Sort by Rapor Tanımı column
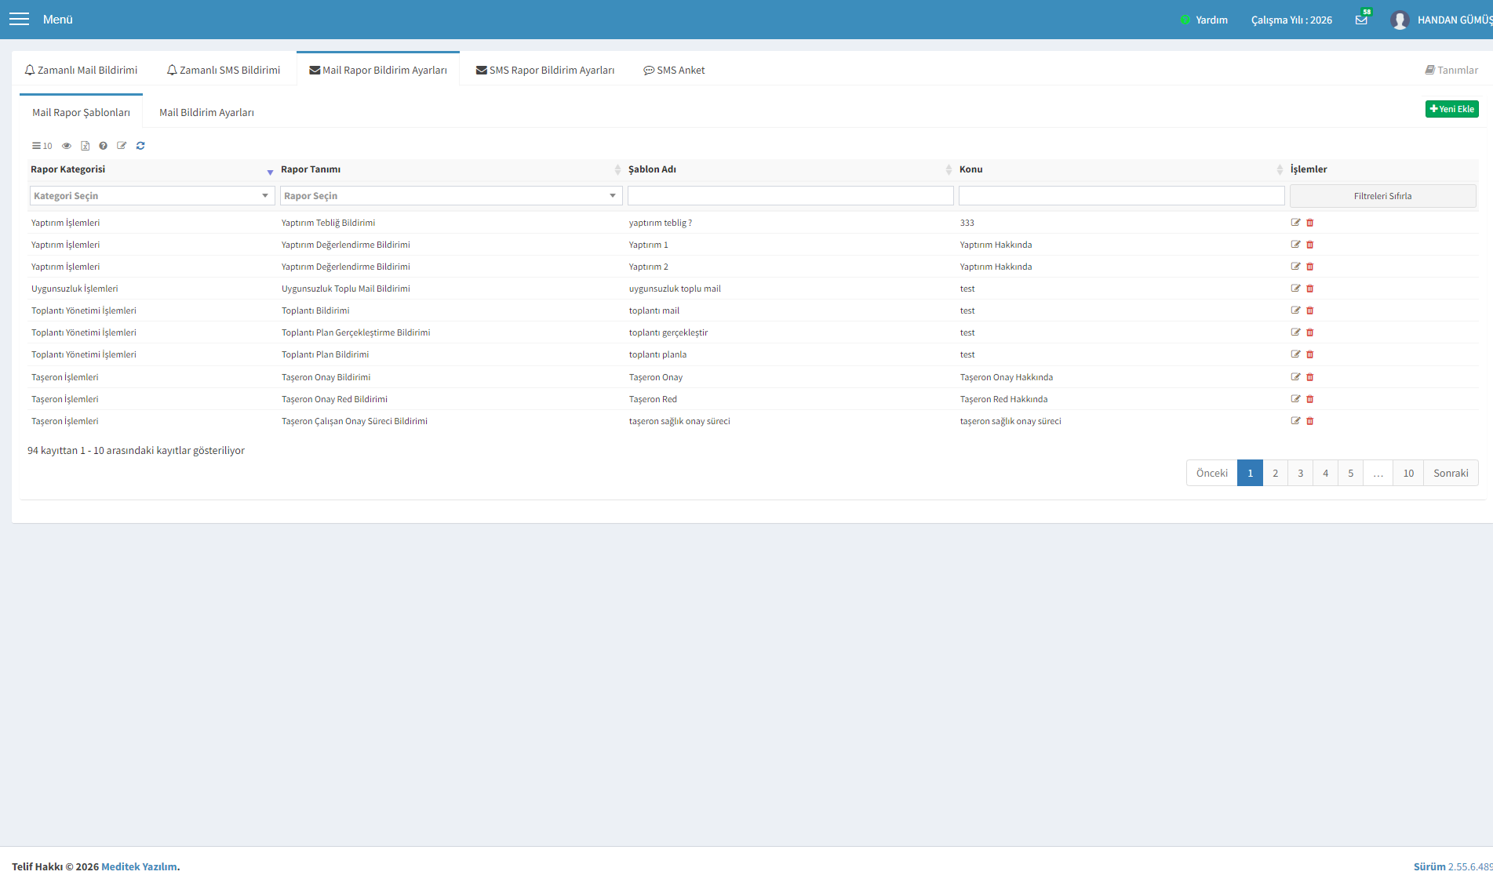This screenshot has width=1493, height=886. point(451,169)
